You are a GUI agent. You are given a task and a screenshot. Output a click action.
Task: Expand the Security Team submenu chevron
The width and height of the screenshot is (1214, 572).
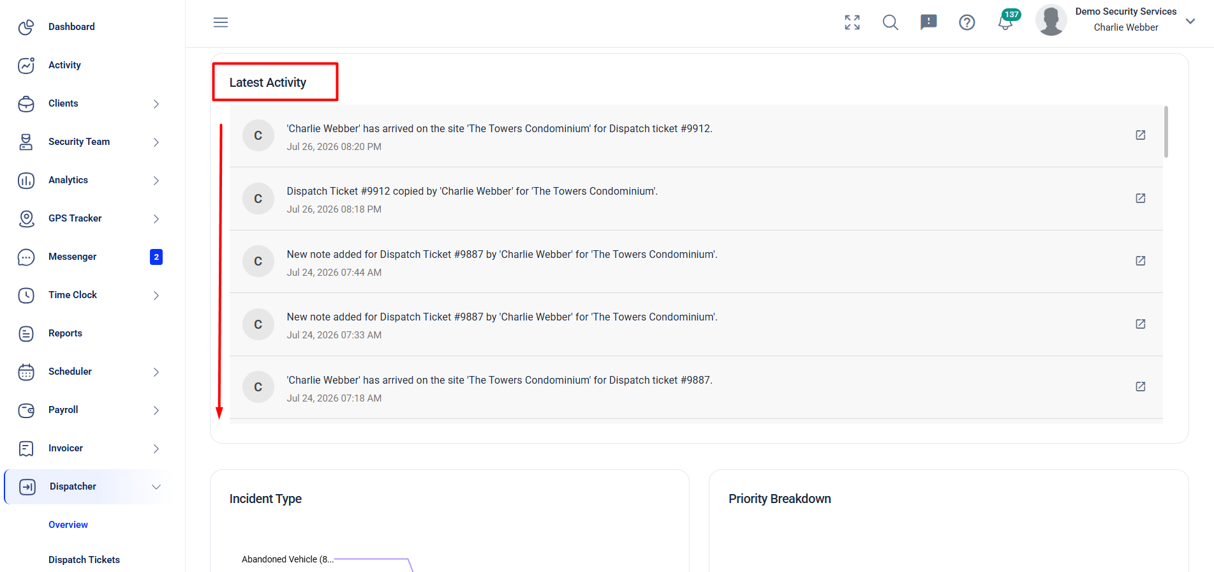156,142
